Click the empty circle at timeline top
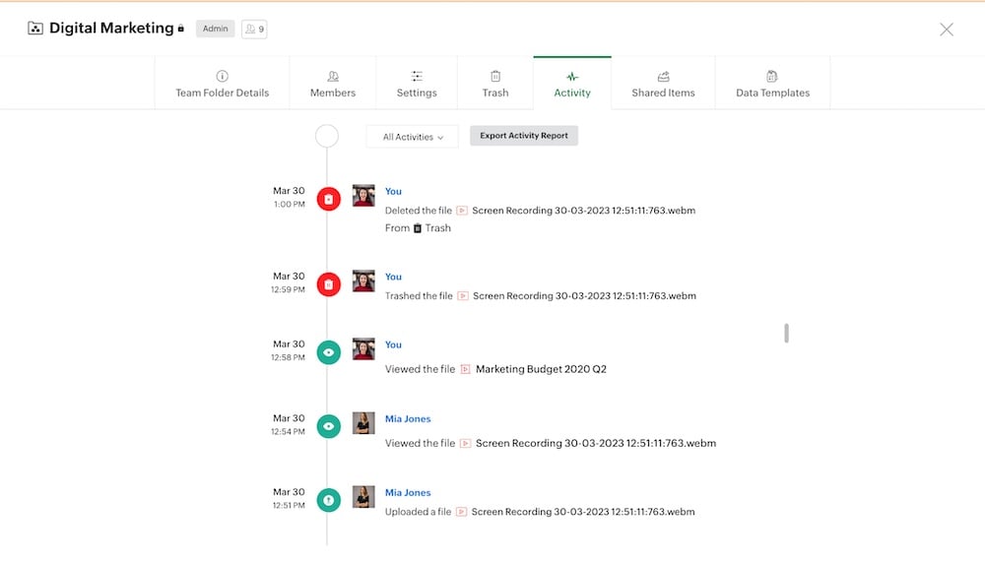Image resolution: width=985 pixels, height=562 pixels. (x=327, y=136)
